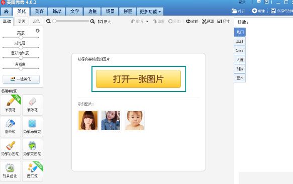Open the 文字 text tab
This screenshot has width=293, height=184.
click(x=75, y=12)
